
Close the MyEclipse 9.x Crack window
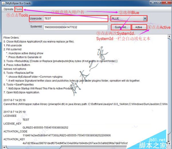(x=166, y=2)
